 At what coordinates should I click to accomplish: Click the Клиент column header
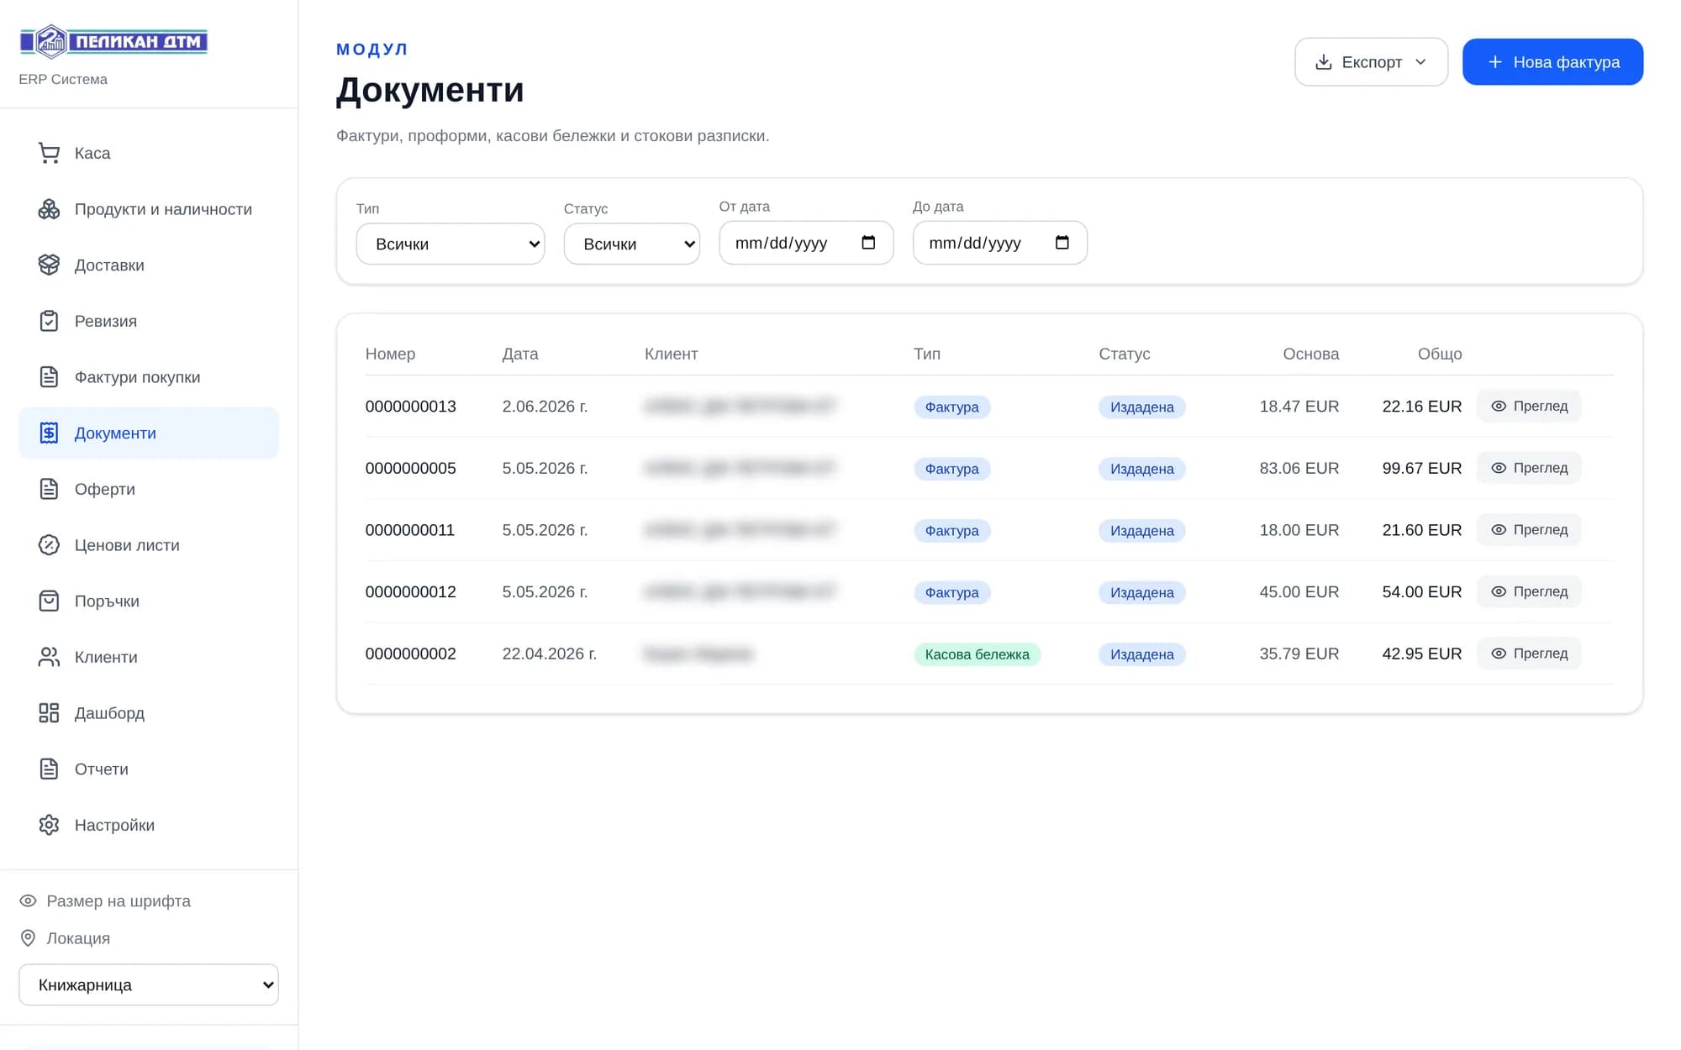tap(671, 354)
